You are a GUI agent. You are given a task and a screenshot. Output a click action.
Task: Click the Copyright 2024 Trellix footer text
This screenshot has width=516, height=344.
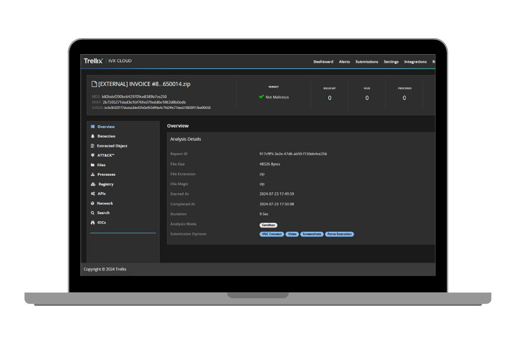coord(105,269)
